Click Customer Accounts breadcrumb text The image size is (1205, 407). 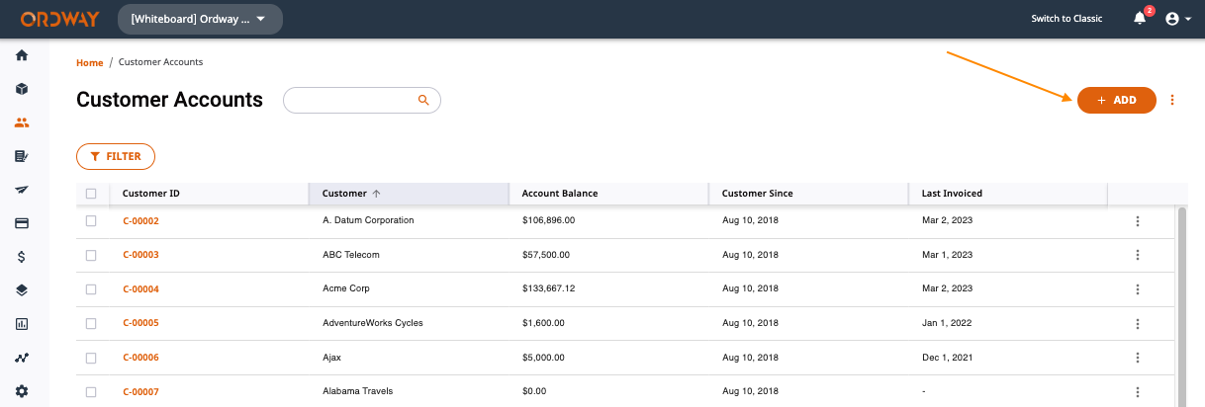160,62
